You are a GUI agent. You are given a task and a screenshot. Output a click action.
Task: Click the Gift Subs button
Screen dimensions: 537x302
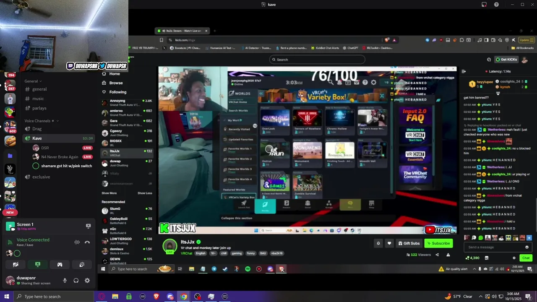click(409, 243)
